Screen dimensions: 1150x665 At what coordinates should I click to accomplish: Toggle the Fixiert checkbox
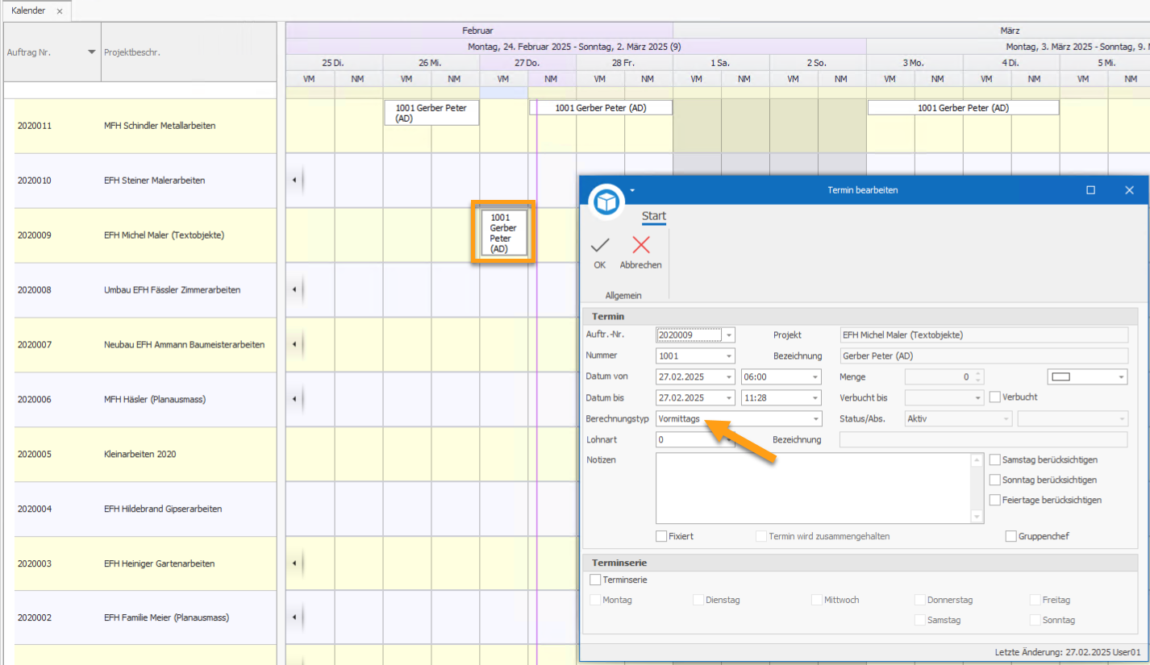tap(662, 536)
